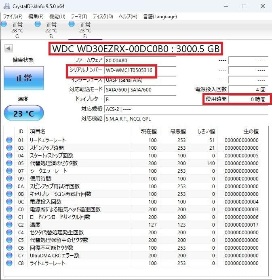Select the ロード/アンロードサイクル回数 attribute name
Image resolution: width=272 pixels, height=280 pixels.
click(60, 217)
